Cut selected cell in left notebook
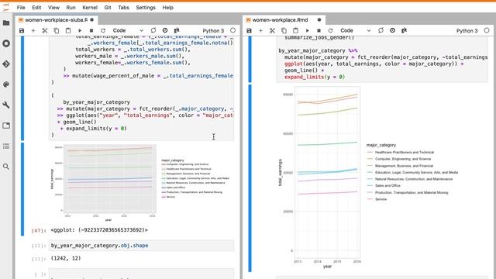496x279 pixels. (45, 31)
